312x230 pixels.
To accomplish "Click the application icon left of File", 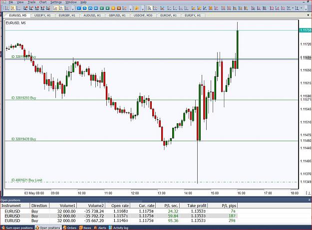I will 4,2.
